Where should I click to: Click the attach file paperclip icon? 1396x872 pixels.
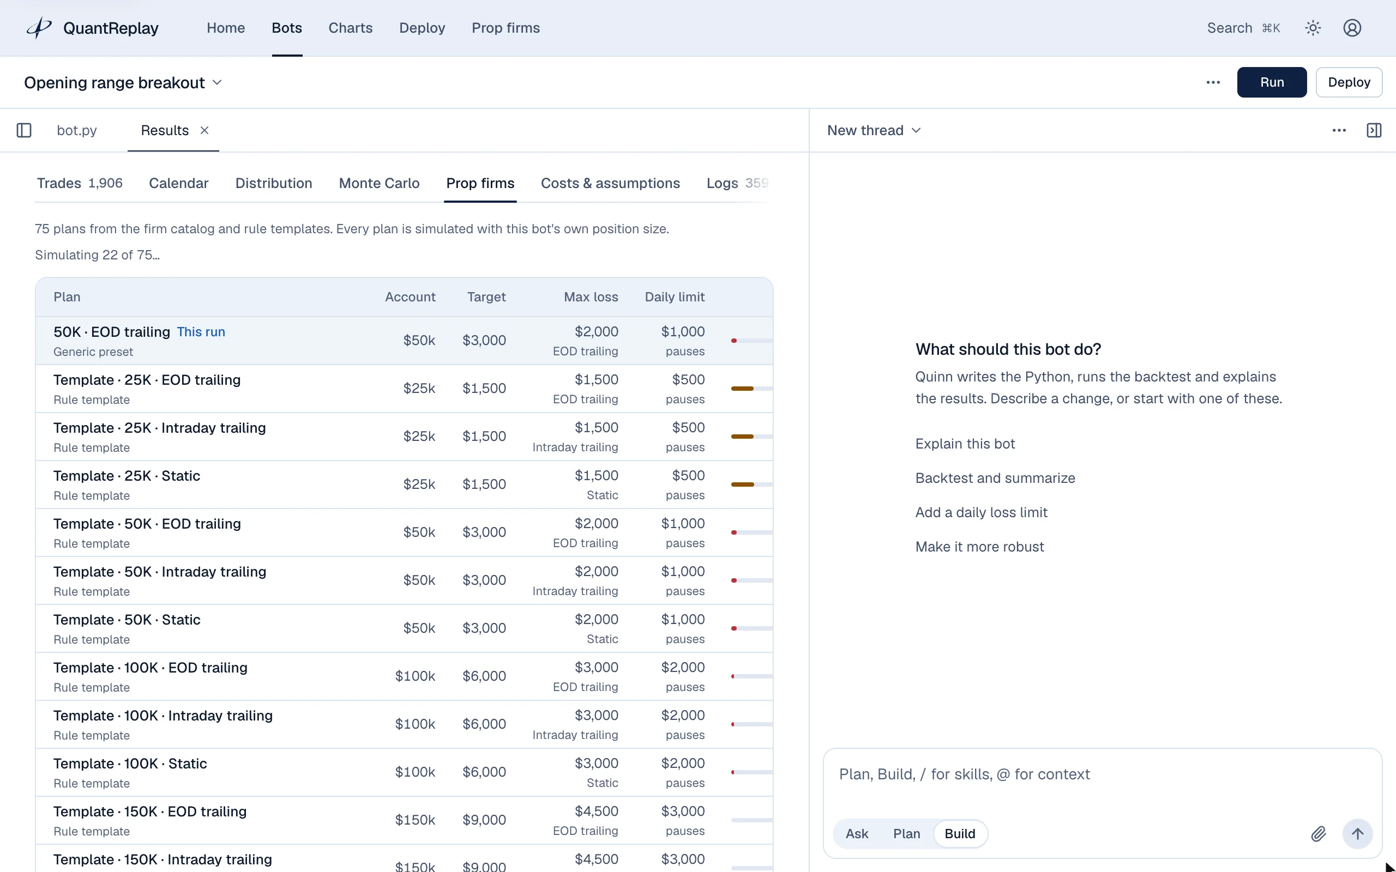pyautogui.click(x=1318, y=834)
